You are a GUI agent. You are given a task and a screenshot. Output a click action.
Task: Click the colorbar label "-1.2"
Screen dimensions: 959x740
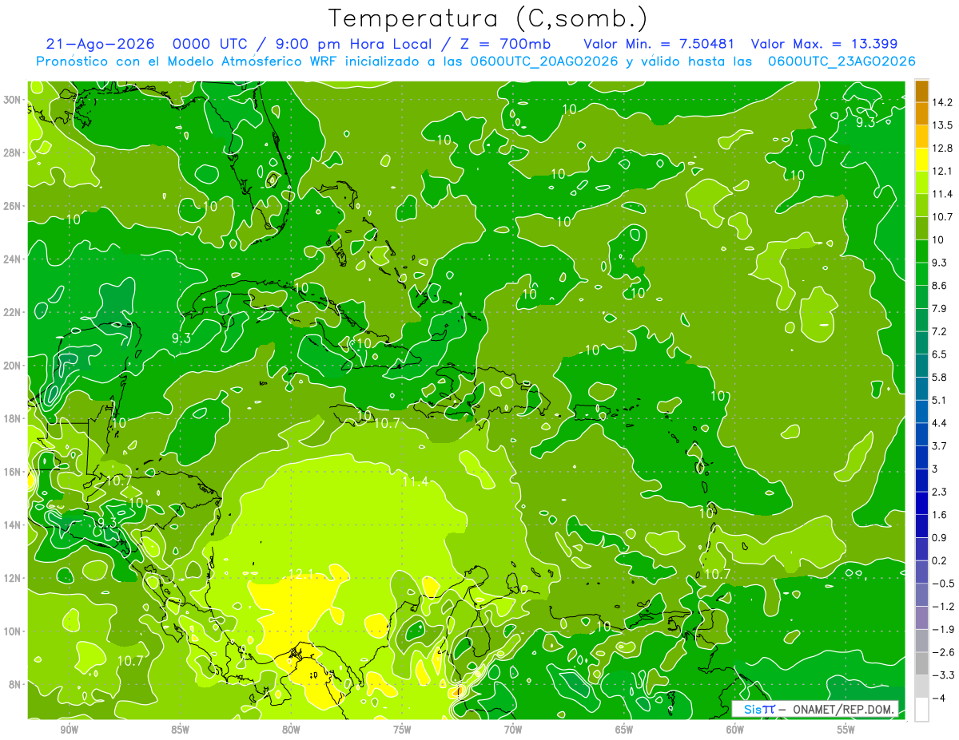(941, 607)
